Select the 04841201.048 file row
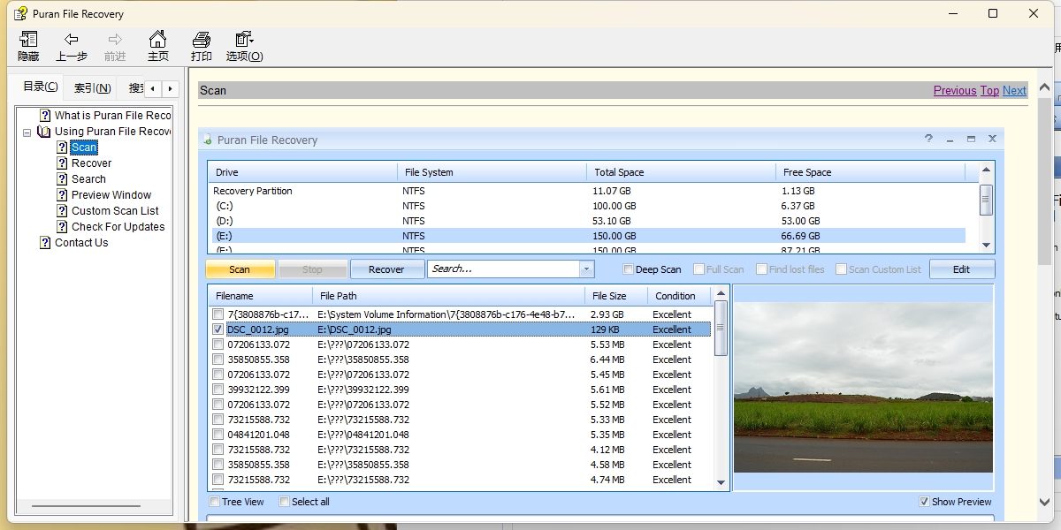The width and height of the screenshot is (1061, 530). click(x=460, y=435)
